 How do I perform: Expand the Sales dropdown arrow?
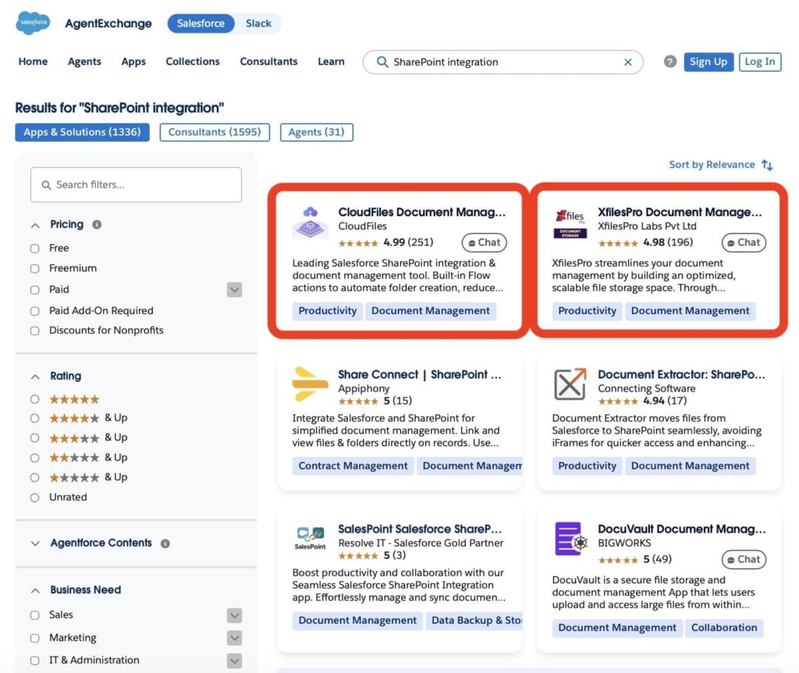[x=234, y=615]
